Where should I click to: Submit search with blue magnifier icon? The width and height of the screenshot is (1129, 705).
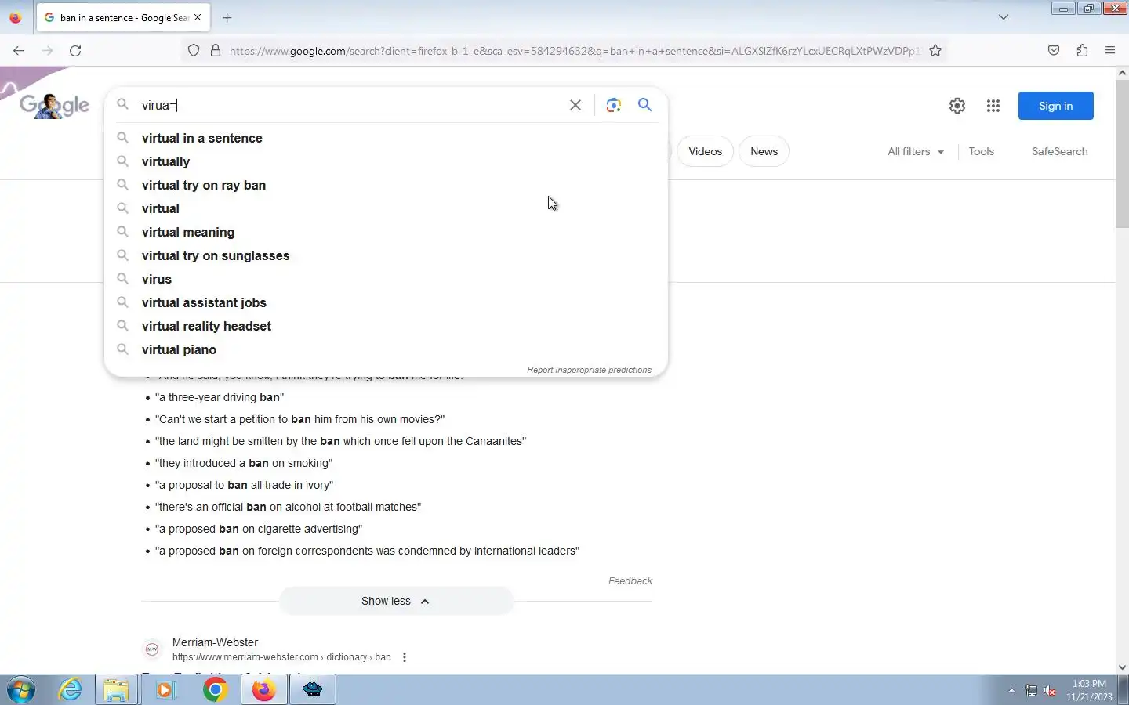tap(644, 105)
